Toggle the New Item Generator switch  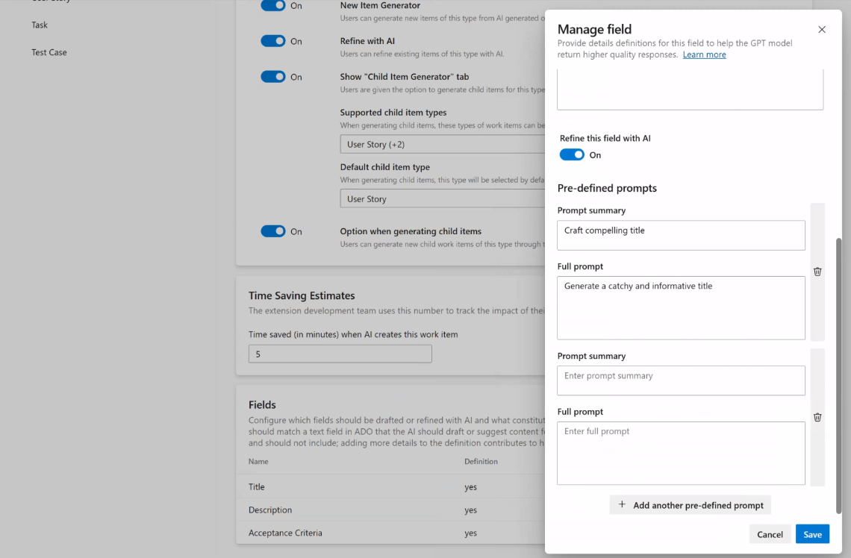(x=273, y=6)
